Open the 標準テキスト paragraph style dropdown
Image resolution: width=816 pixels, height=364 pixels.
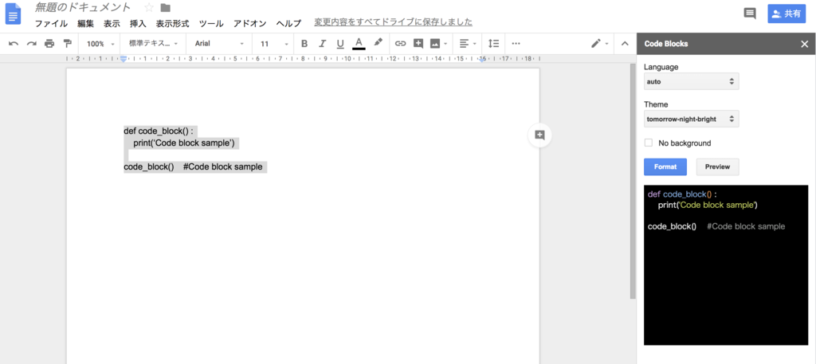[154, 44]
